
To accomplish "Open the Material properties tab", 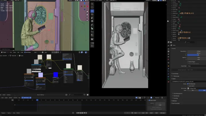I will click(x=169, y=82).
